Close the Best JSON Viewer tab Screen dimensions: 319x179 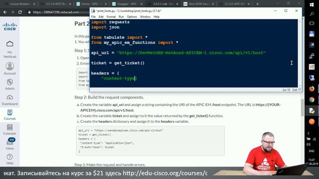pos(213,4)
